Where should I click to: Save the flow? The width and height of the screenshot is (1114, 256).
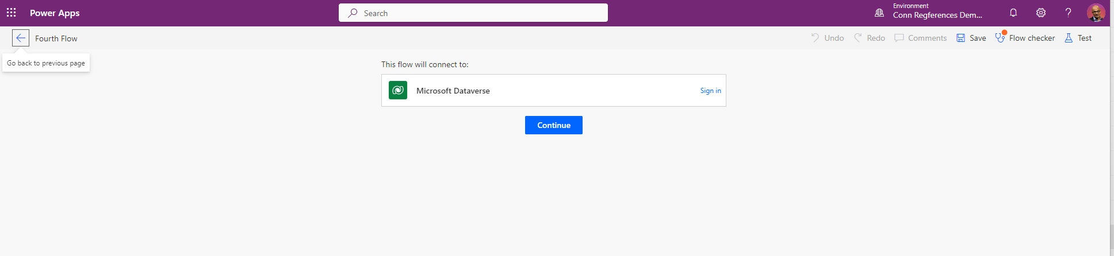pos(971,38)
